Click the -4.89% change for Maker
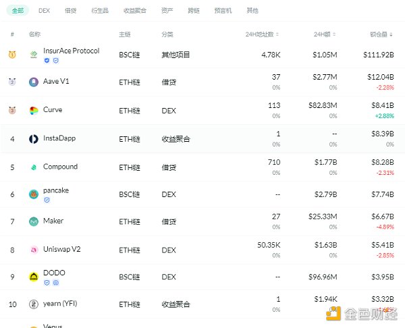The image size is (405, 328). click(385, 227)
